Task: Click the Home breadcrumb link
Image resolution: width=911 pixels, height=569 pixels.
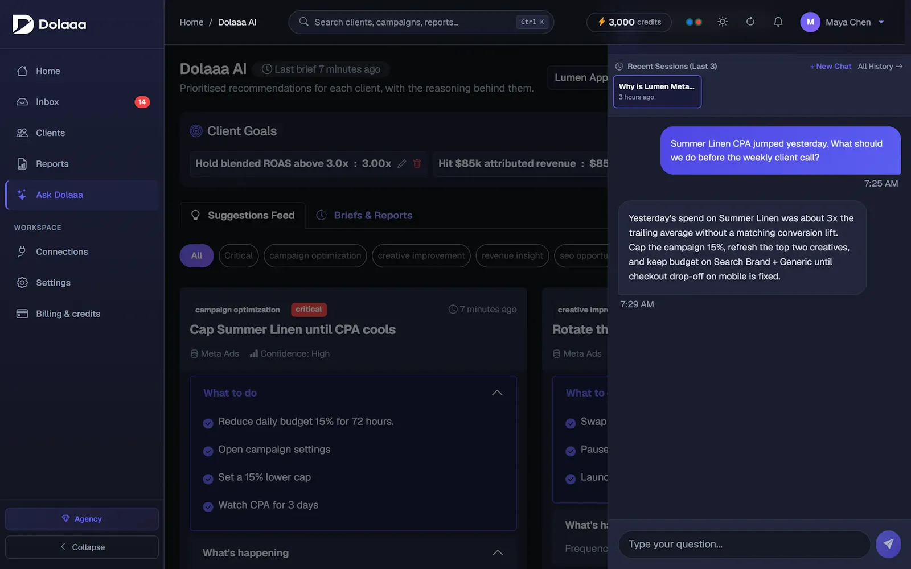Action: (x=191, y=22)
